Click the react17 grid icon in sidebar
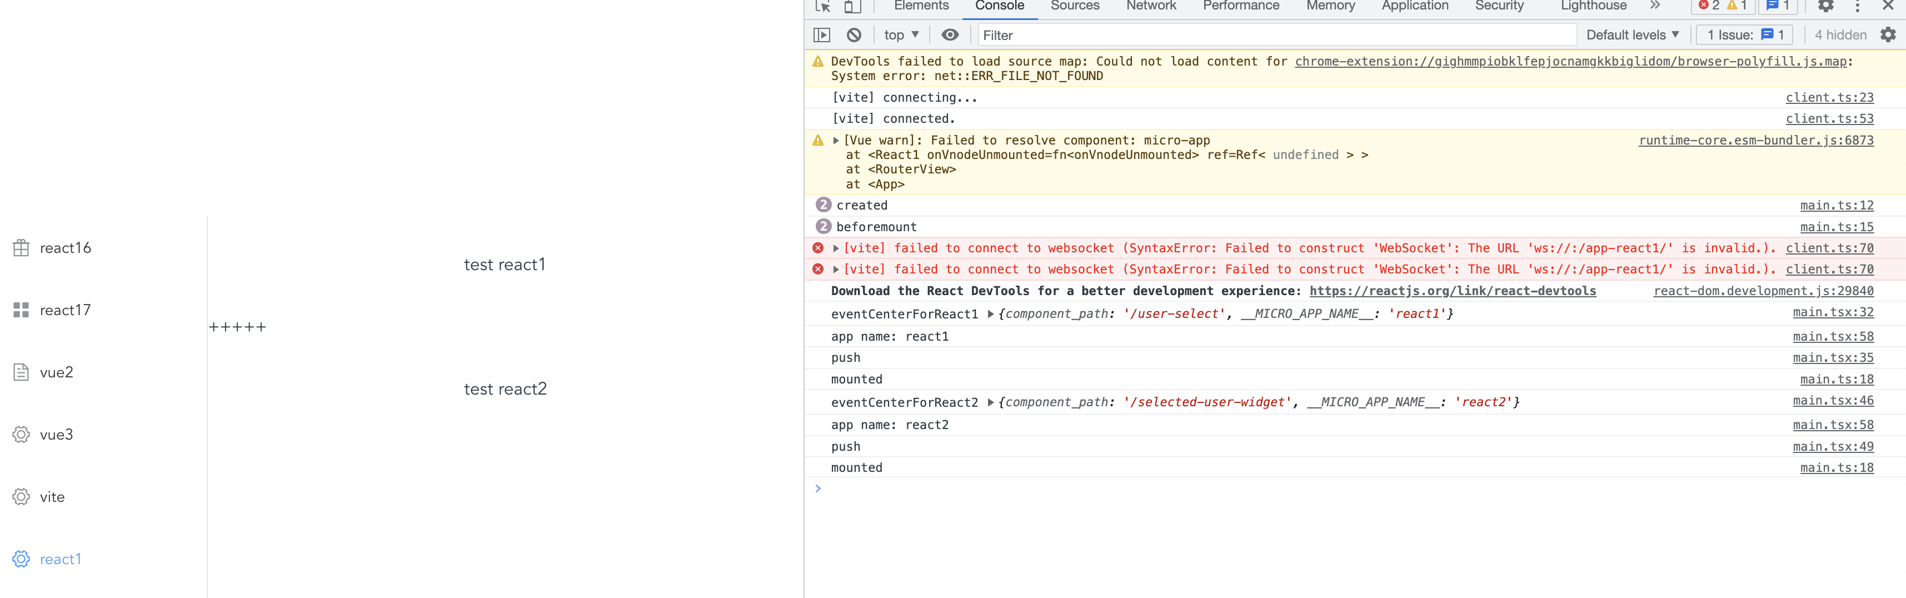Screen dimensions: 1906x598 pyautogui.click(x=21, y=310)
